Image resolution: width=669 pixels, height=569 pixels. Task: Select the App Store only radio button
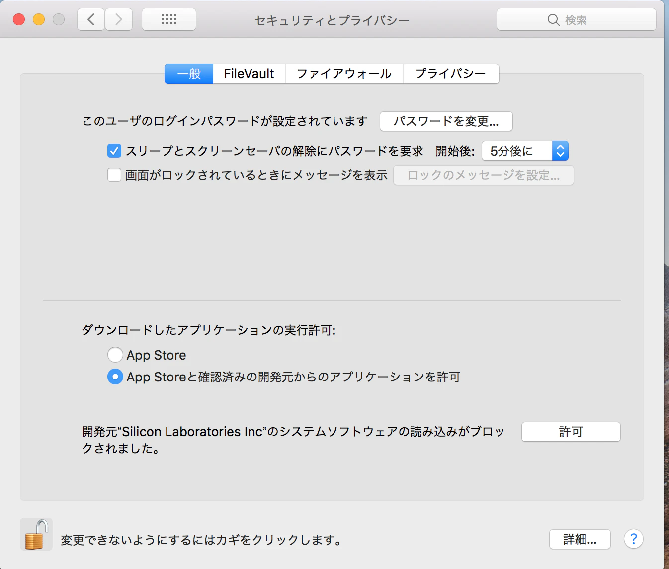click(x=115, y=355)
